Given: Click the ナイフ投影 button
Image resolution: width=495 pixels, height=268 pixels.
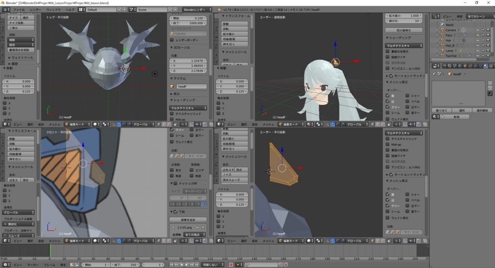Looking at the screenshot, I should click(21, 23).
